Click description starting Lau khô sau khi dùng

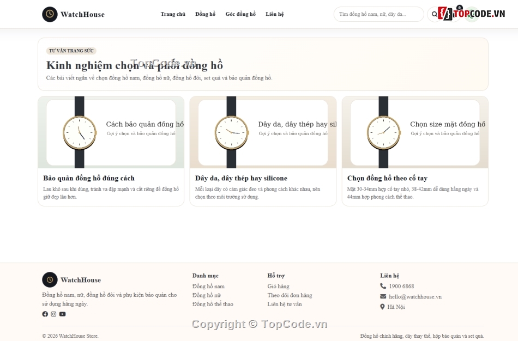pyautogui.click(x=111, y=193)
